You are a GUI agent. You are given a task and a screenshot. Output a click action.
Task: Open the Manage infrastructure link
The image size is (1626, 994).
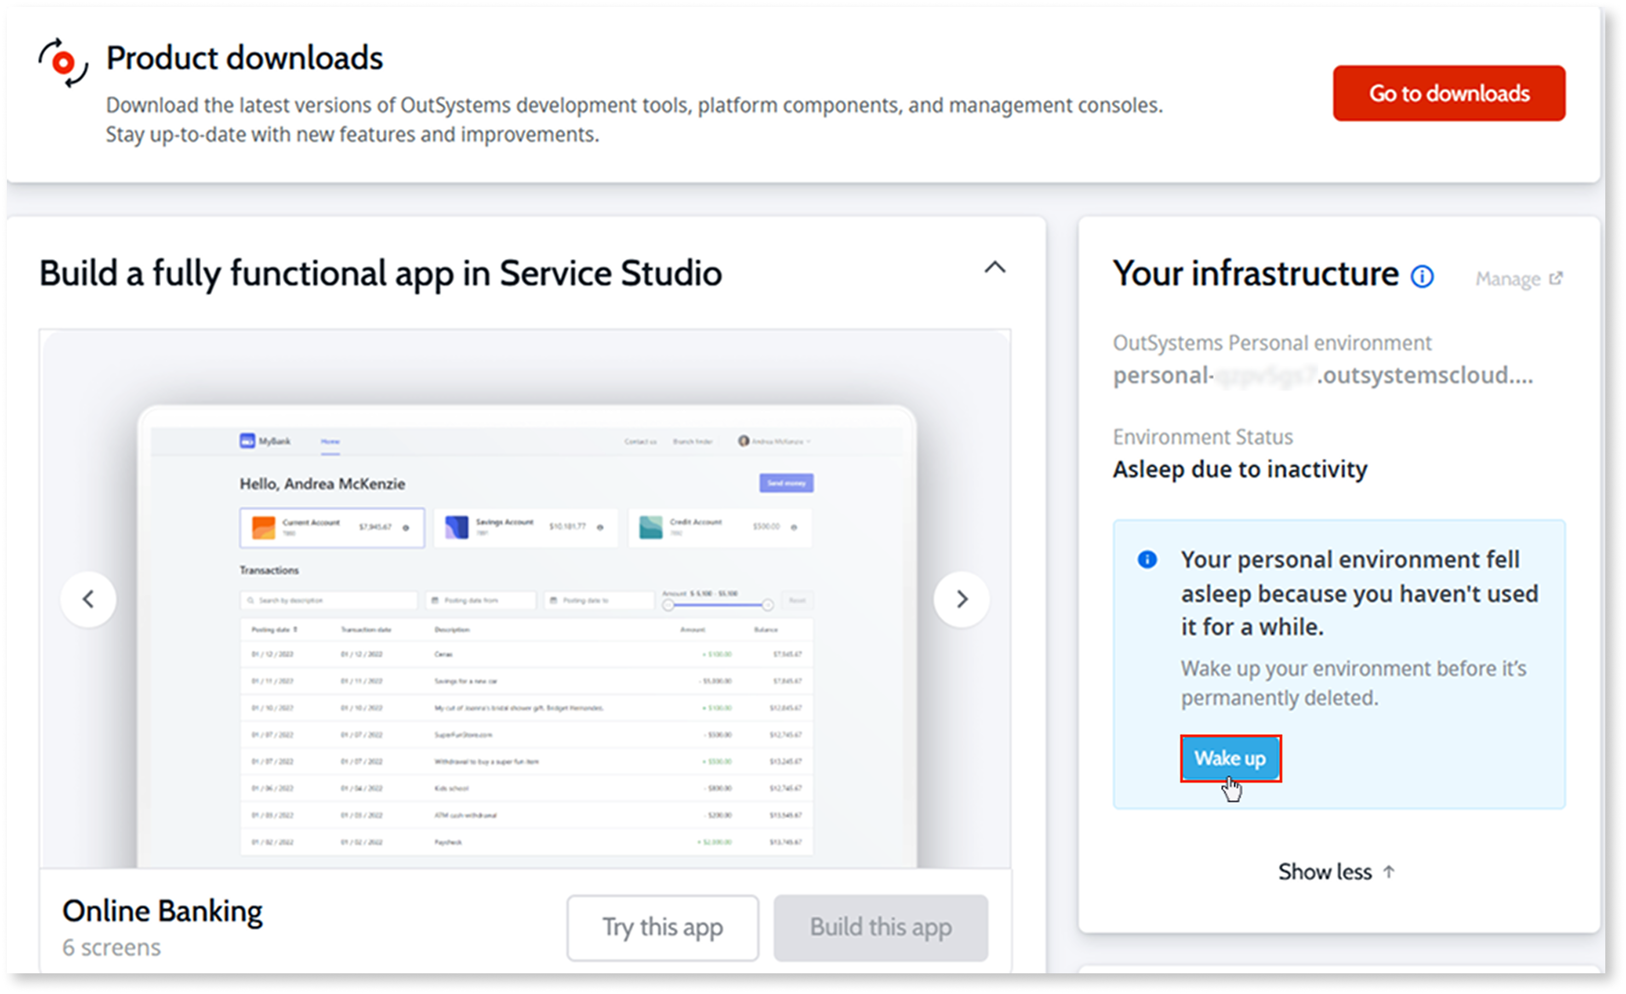click(x=1518, y=278)
